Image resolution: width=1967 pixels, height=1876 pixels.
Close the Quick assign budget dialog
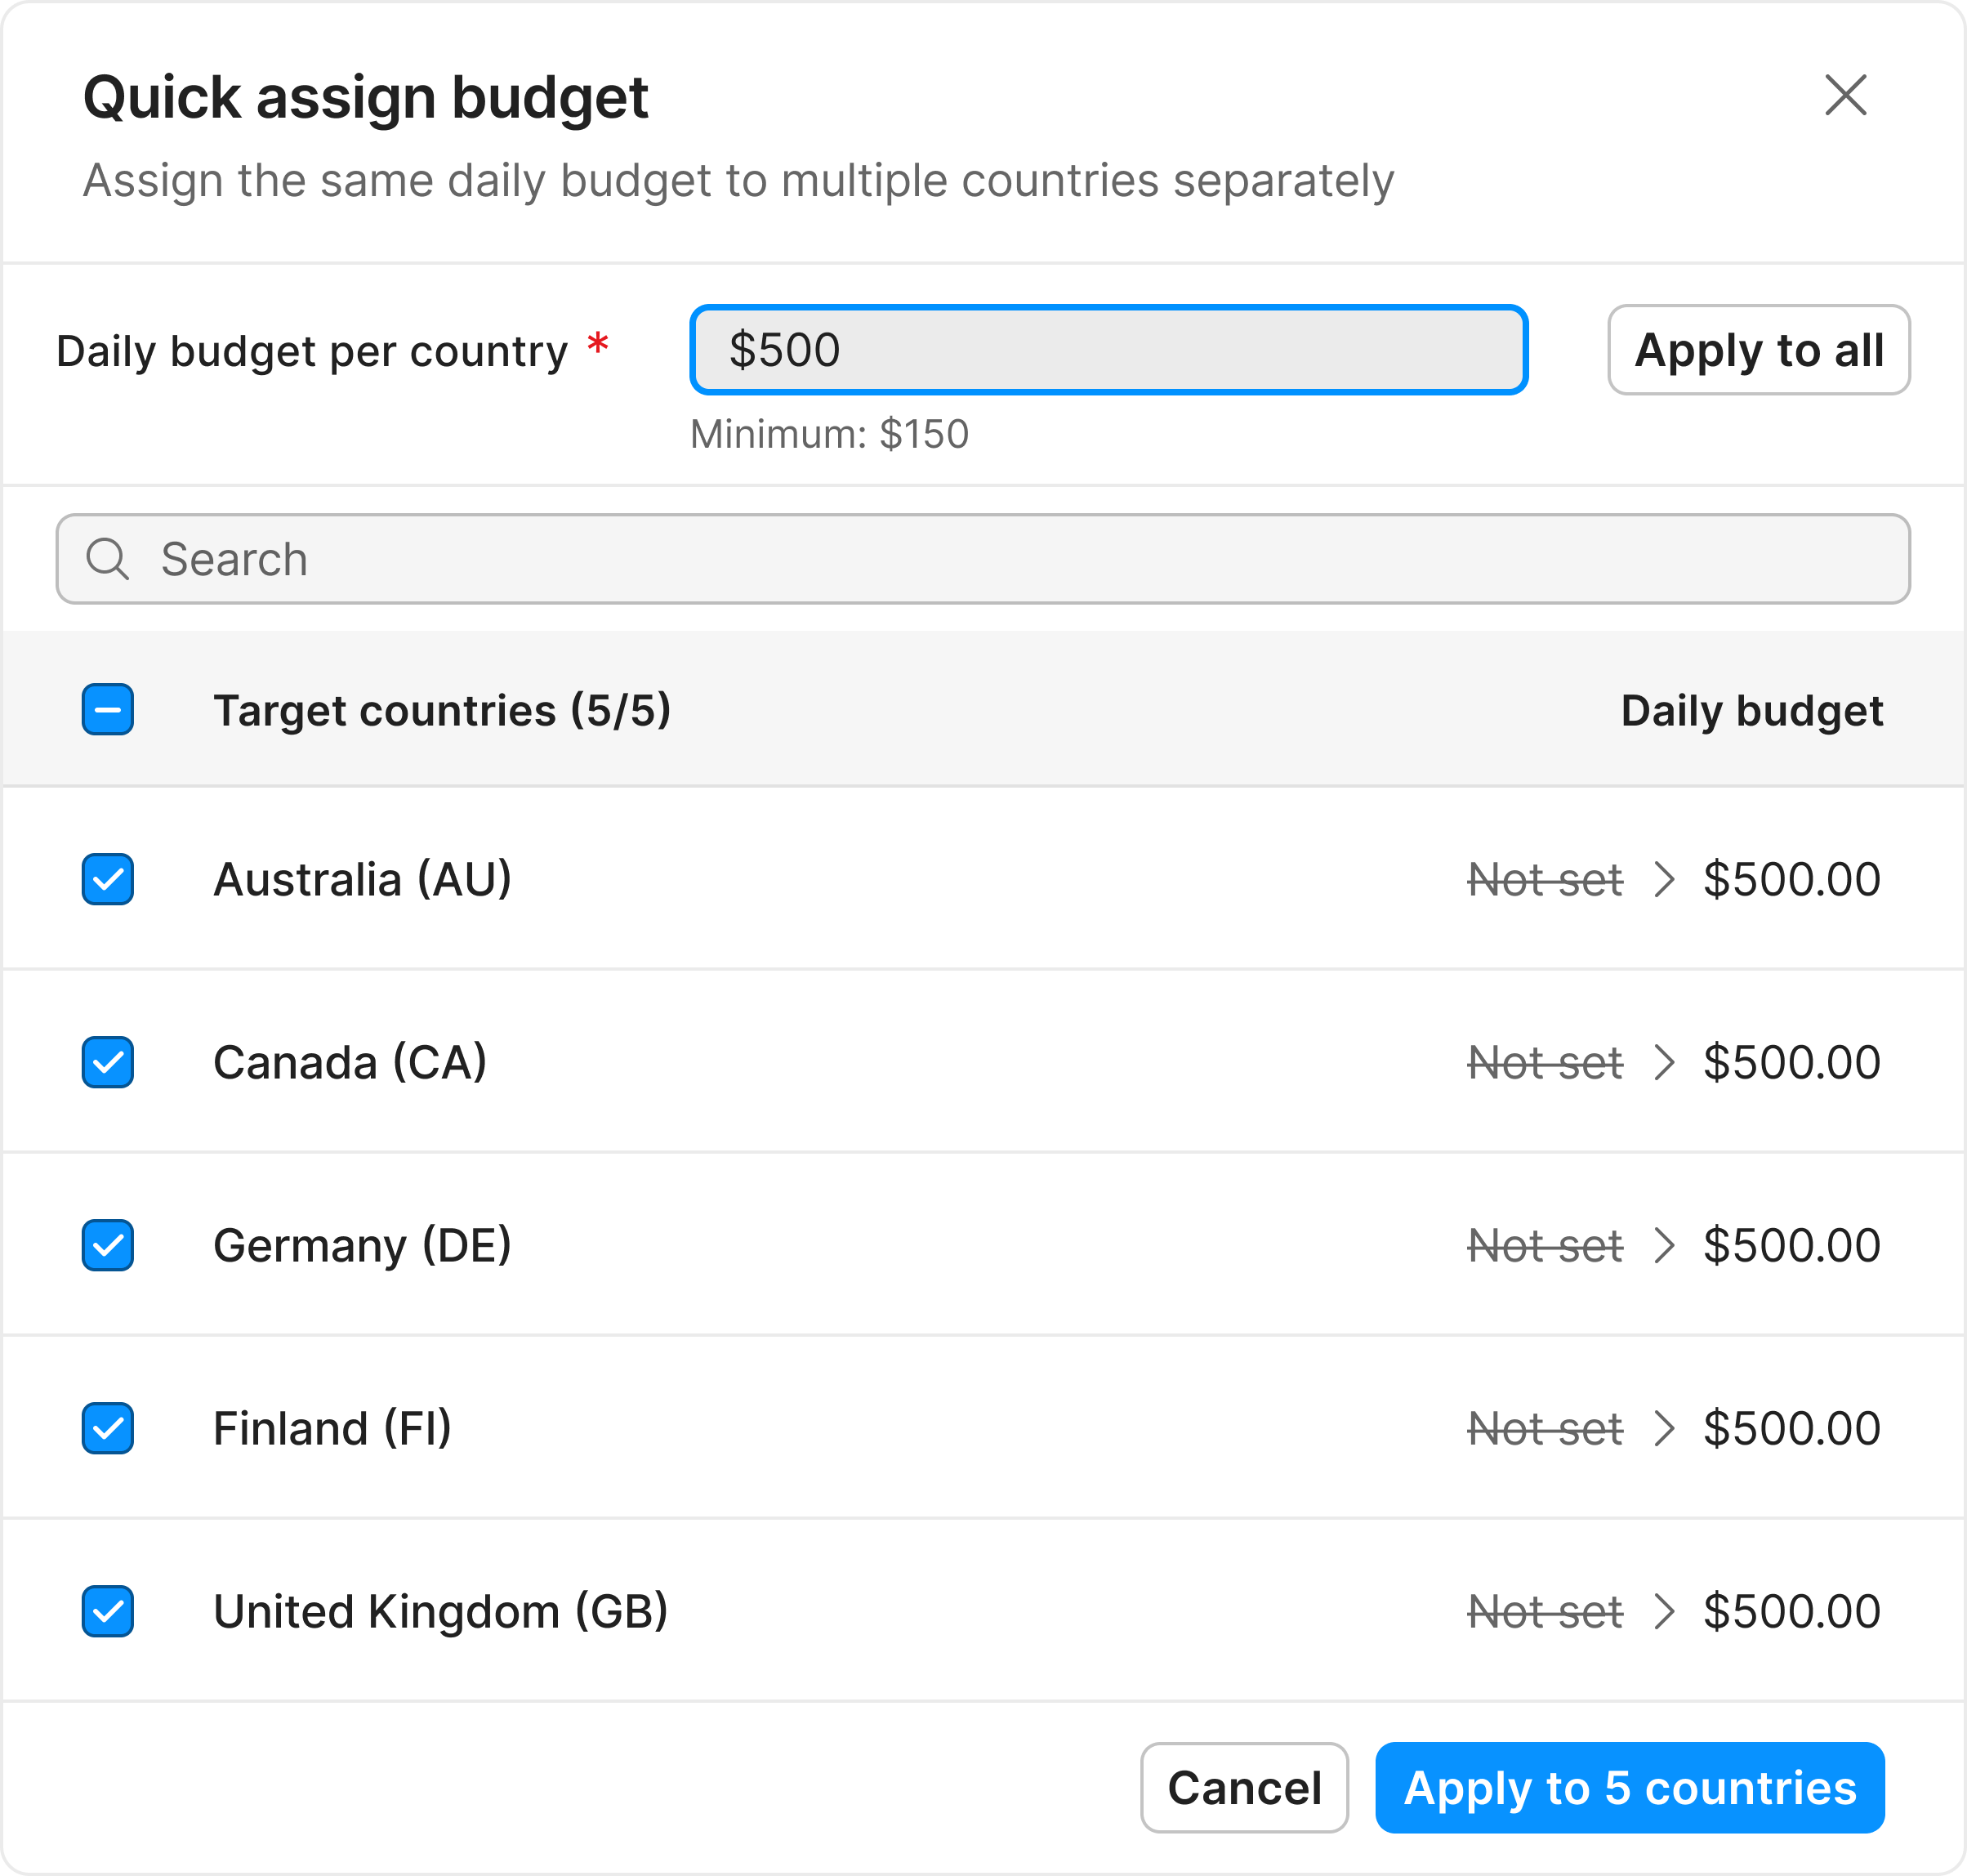(x=1844, y=96)
